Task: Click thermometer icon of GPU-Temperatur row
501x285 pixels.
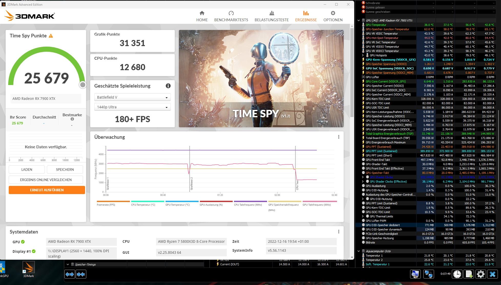Action: 363,25
